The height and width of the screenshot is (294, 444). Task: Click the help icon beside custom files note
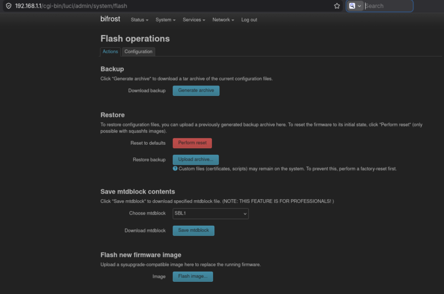[175, 169]
